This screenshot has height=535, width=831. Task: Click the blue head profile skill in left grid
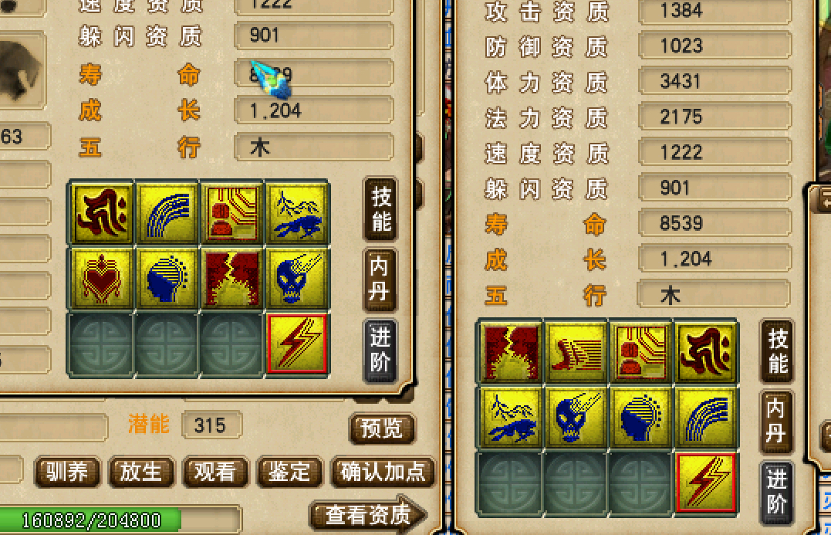pyautogui.click(x=167, y=278)
